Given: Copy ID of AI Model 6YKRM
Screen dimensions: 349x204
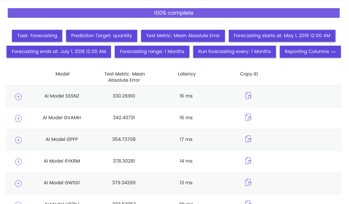Looking at the screenshot, I should click(248, 161).
